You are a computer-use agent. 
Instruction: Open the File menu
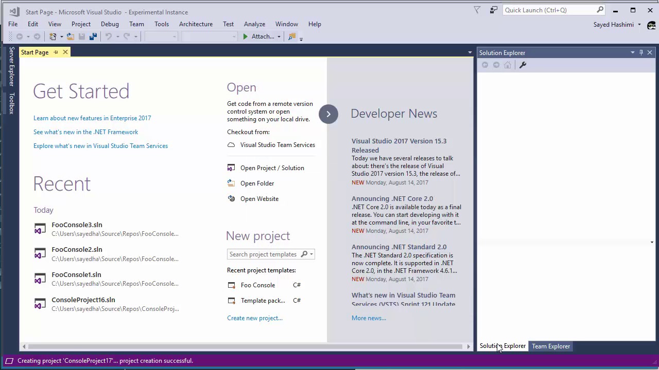(x=13, y=24)
